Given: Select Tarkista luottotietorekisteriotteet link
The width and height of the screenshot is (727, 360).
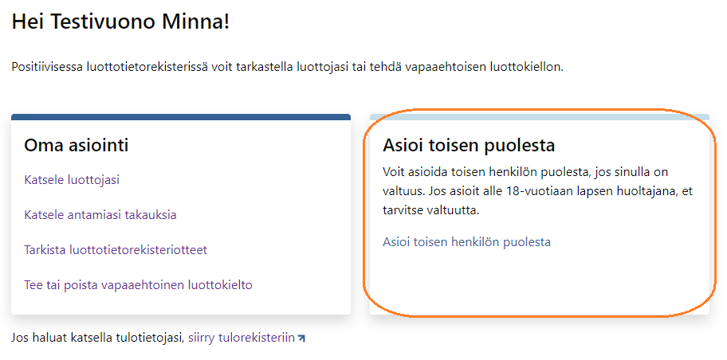Looking at the screenshot, I should coord(116,249).
